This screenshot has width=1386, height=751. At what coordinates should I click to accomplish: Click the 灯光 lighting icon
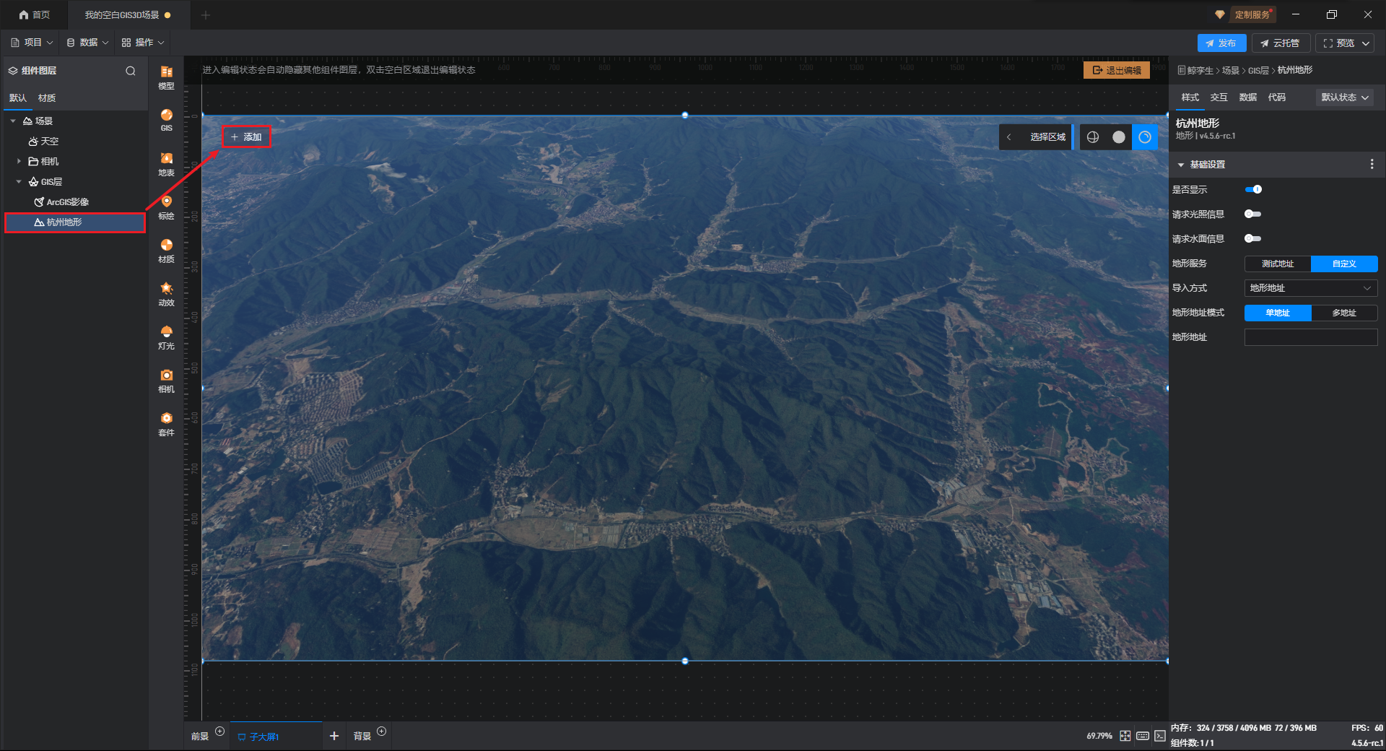(166, 337)
